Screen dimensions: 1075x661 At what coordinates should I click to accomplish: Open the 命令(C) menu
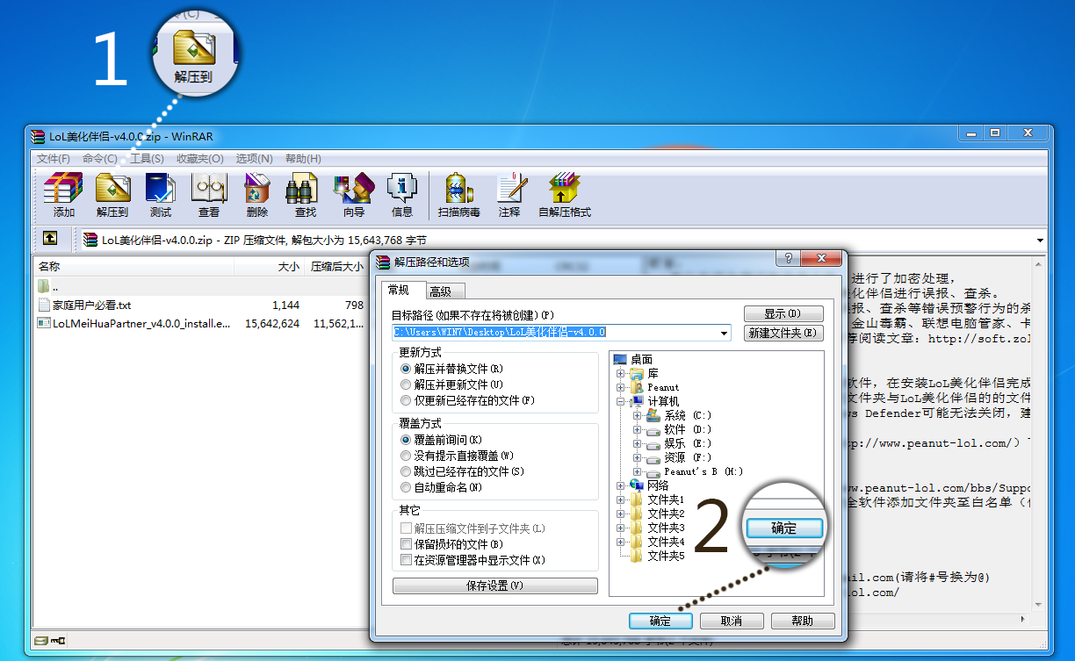coord(99,159)
